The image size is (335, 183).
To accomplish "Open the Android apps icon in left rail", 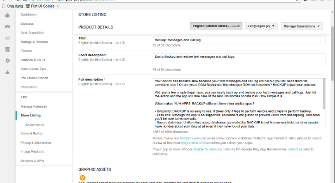I will coord(7,15).
